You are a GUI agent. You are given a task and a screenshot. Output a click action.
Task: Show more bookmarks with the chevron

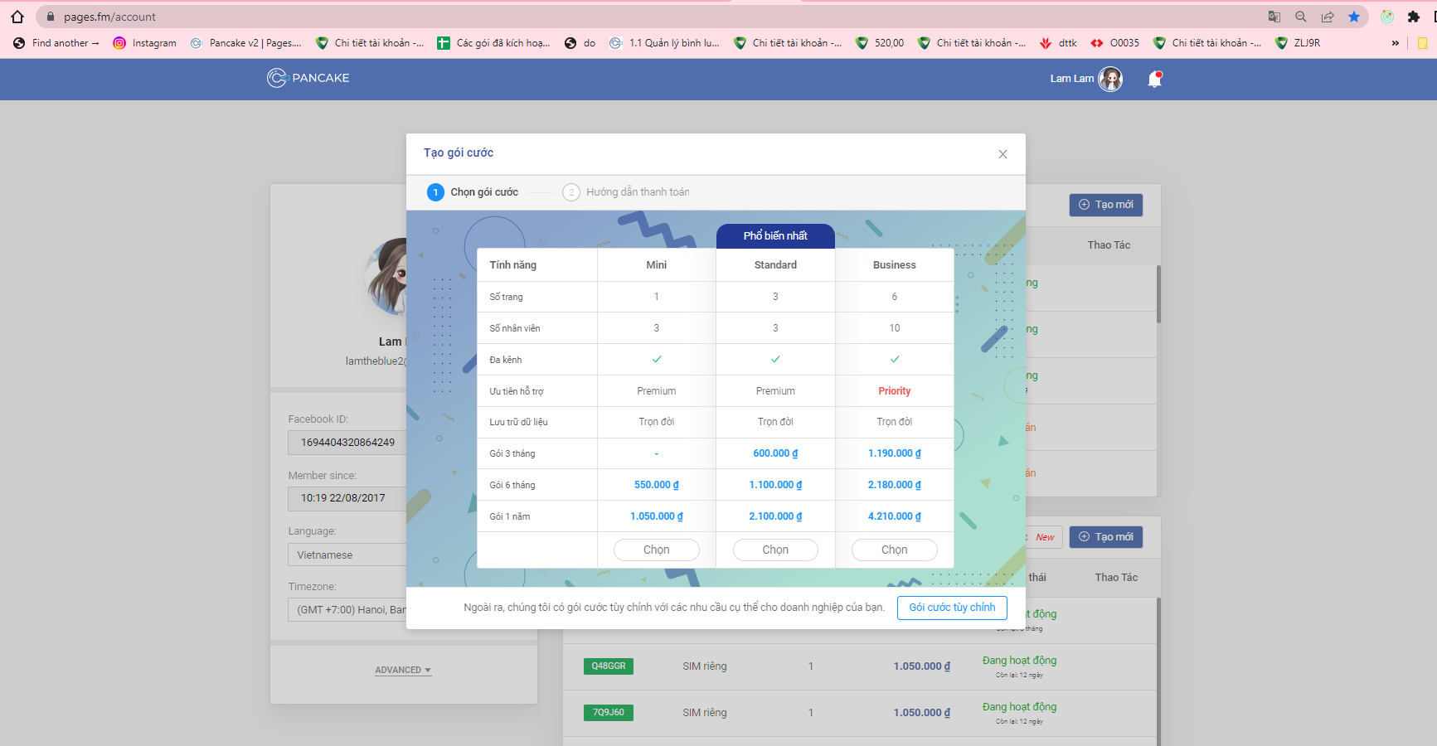(x=1396, y=43)
